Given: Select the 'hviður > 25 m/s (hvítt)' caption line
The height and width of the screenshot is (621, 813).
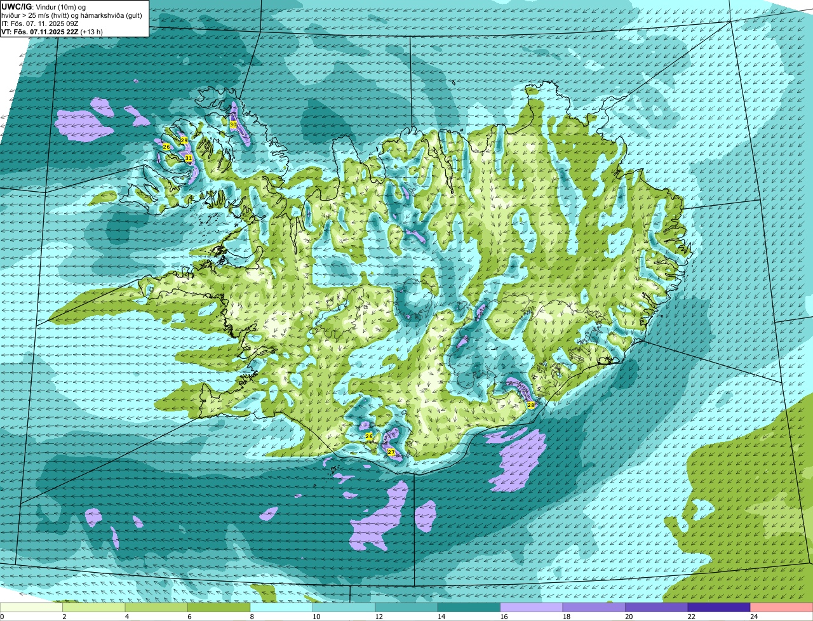Looking at the screenshot, I should 71,15.
